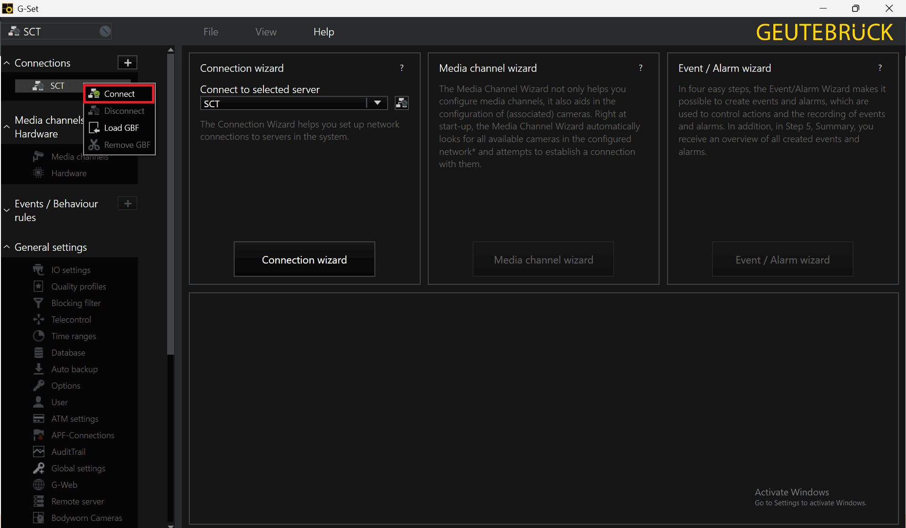Select Load GBF in the context menu
Image resolution: width=906 pixels, height=528 pixels.
point(121,128)
